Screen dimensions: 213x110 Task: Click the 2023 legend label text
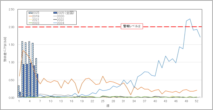tap(36, 23)
